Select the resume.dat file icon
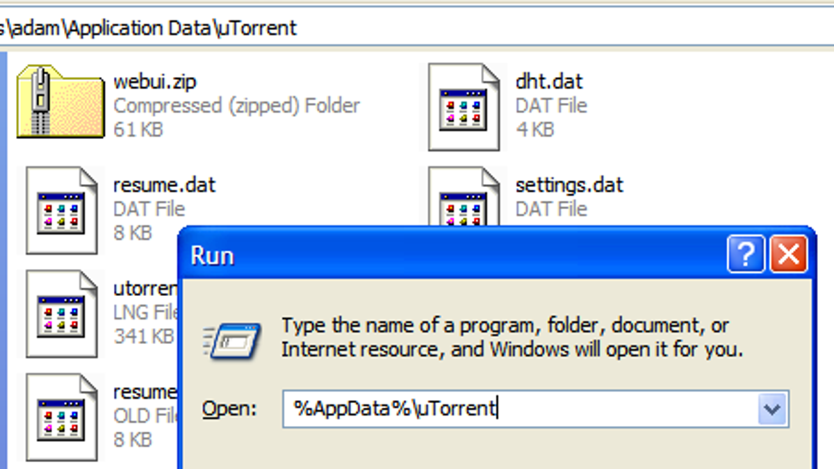834x469 pixels. [x=61, y=210]
